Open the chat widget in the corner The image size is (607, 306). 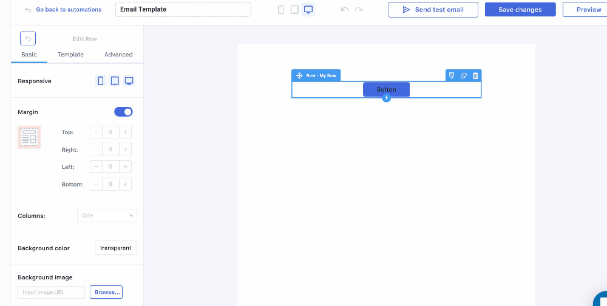601,299
